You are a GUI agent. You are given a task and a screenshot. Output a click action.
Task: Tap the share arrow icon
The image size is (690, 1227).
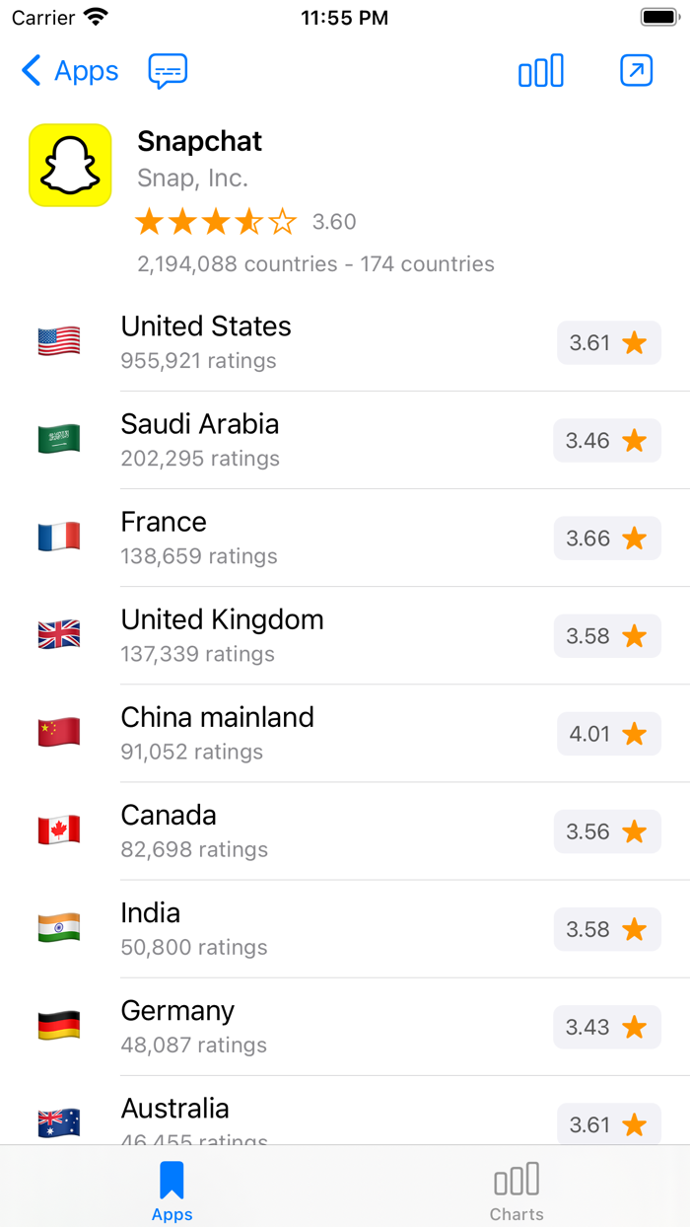click(636, 71)
